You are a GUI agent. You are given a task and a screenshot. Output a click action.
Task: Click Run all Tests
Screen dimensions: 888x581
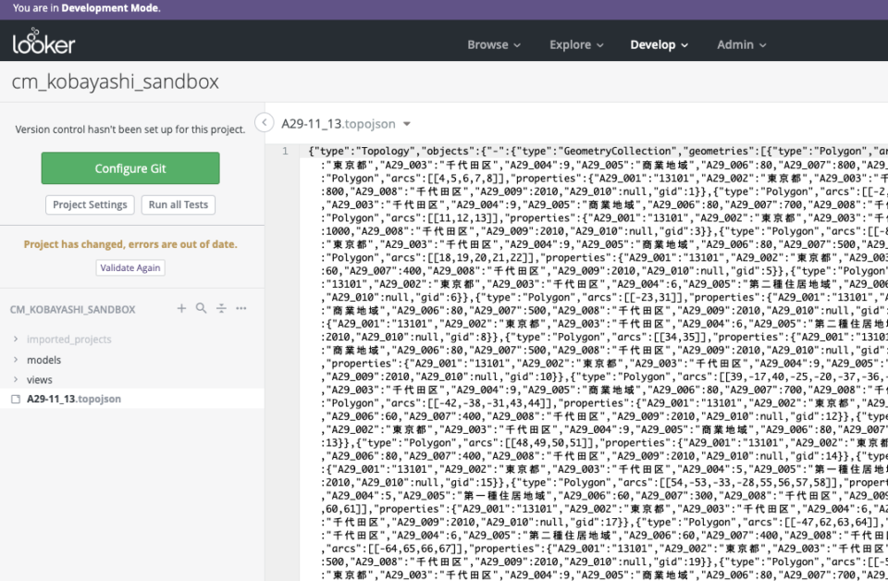point(178,204)
